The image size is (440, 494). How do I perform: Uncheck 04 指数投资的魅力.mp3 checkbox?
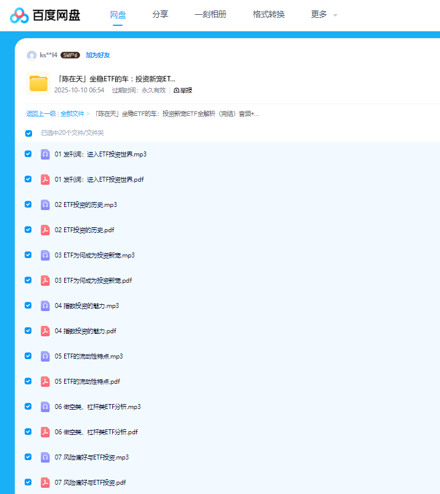28,306
